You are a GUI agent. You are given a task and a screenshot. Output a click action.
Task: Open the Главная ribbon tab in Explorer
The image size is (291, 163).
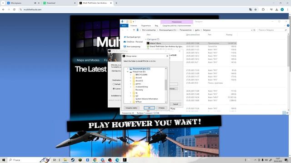click(x=133, y=26)
